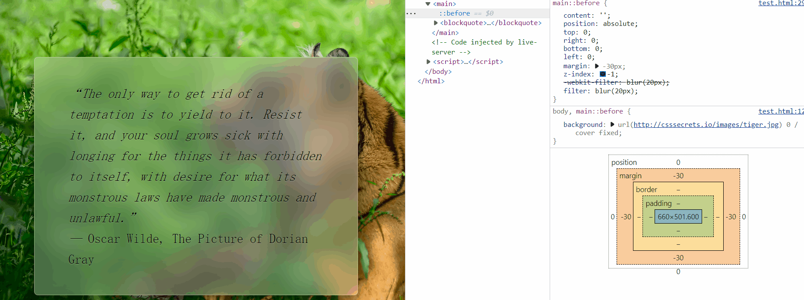The height and width of the screenshot is (300, 804).
Task: Click the body, main::before selector
Action: pyautogui.click(x=588, y=111)
